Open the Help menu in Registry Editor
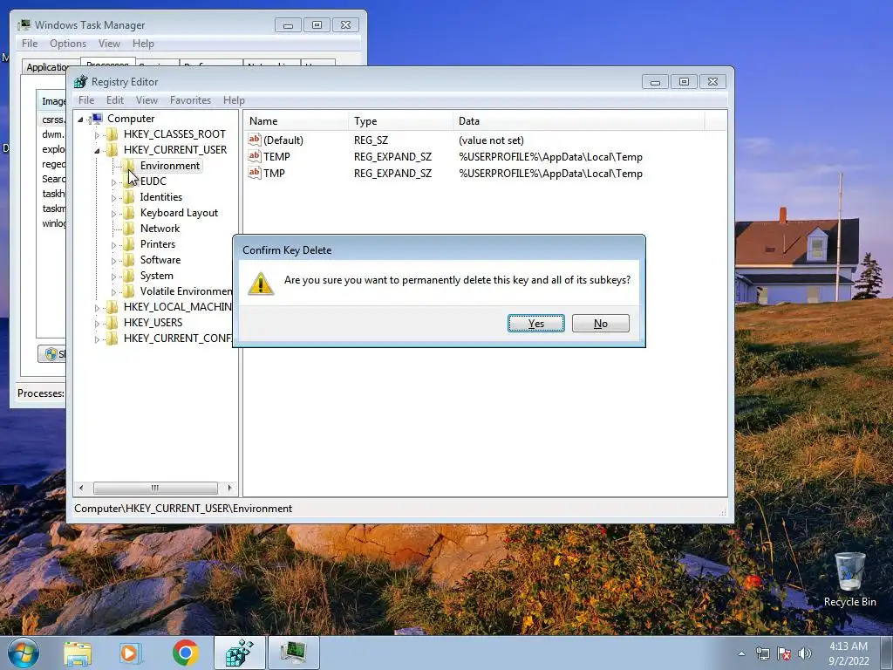This screenshot has width=893, height=670. click(x=234, y=100)
